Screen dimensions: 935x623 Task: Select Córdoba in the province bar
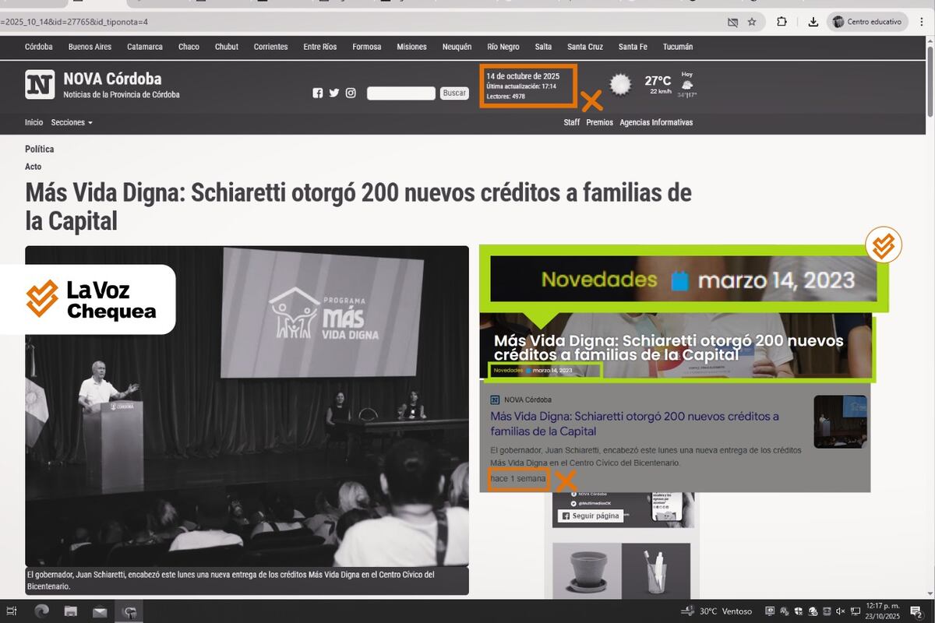click(x=39, y=47)
